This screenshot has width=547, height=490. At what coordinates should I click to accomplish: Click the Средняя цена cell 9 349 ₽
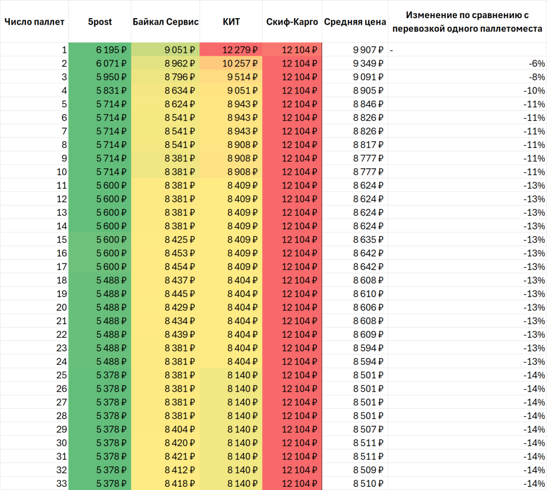(x=355, y=64)
